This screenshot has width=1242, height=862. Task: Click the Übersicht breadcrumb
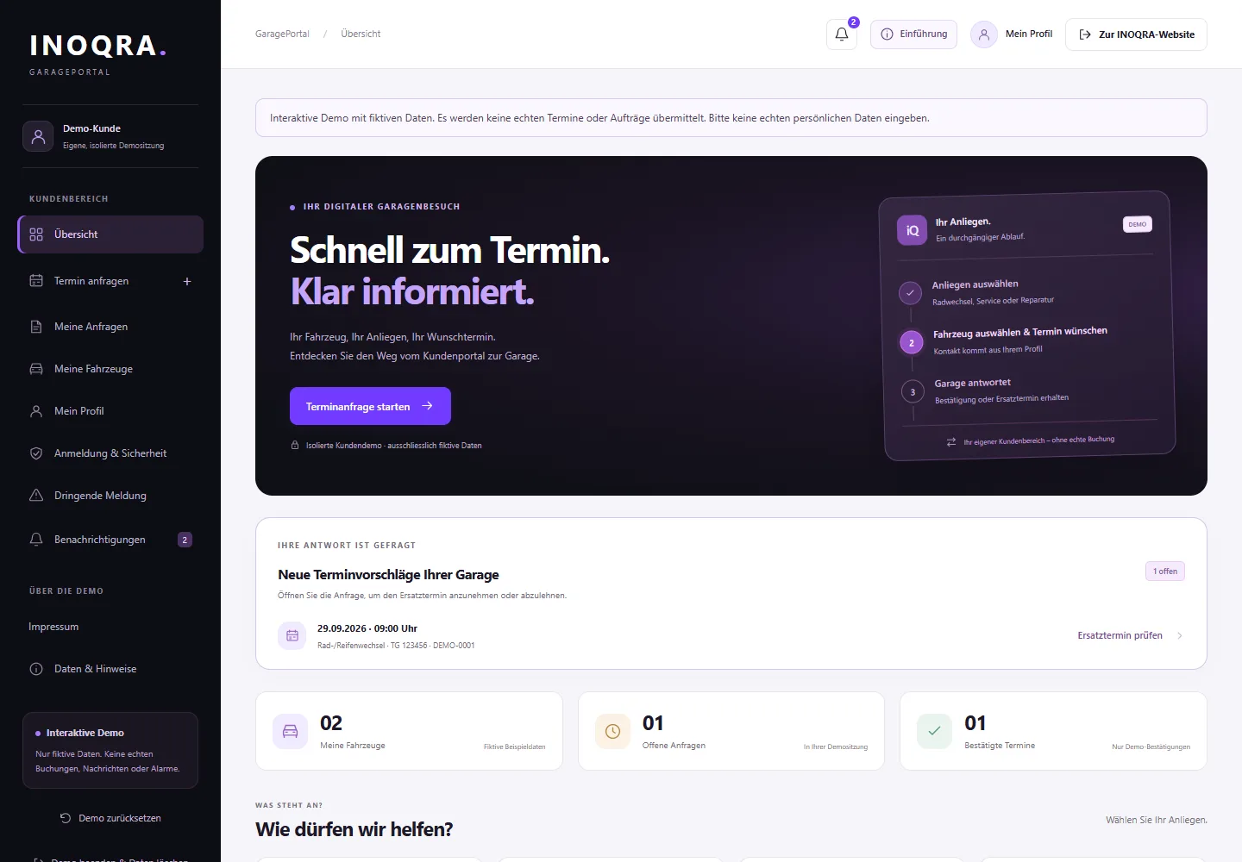point(361,34)
